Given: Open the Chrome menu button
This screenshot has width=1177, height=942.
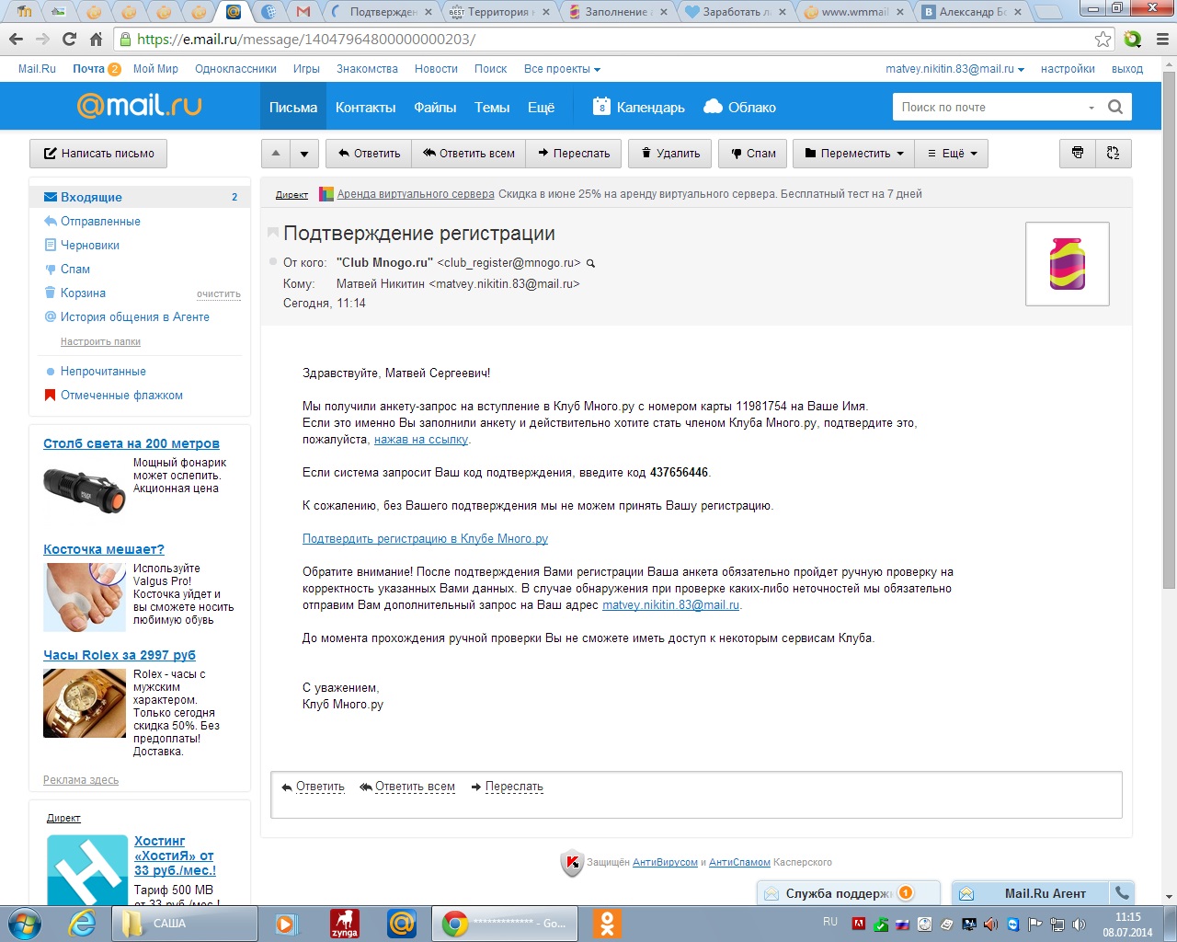Looking at the screenshot, I should point(1161,39).
